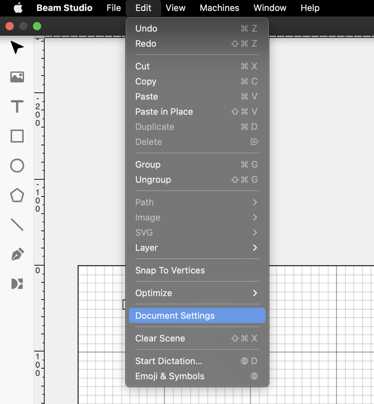
Task: Click Undo in the Edit menu
Action: [146, 29]
